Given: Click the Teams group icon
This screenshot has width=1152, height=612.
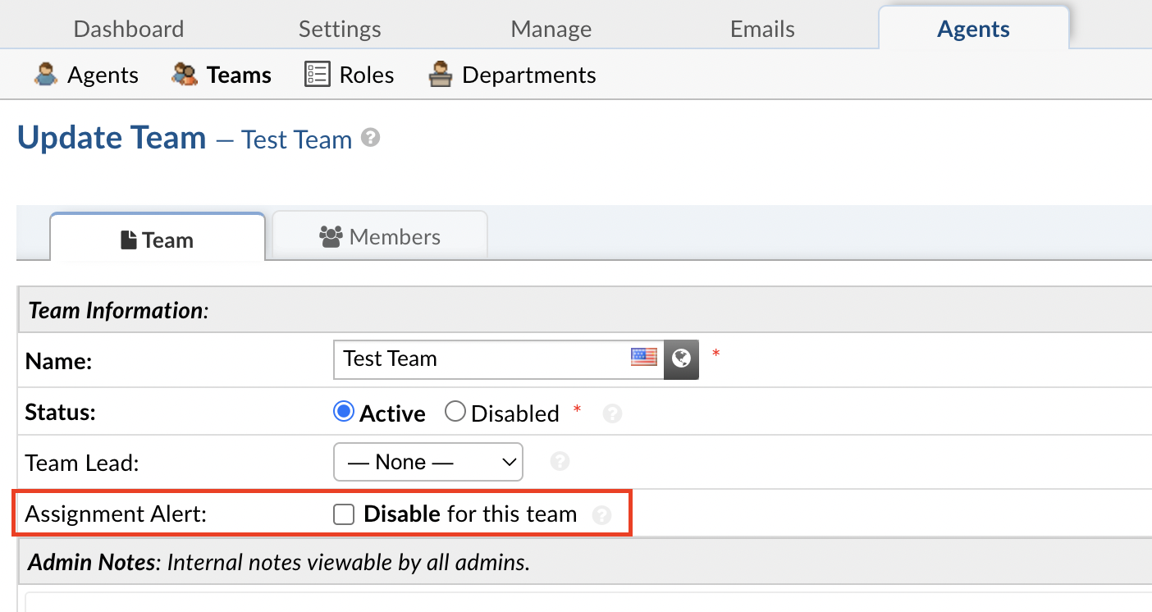Looking at the screenshot, I should click(x=185, y=75).
